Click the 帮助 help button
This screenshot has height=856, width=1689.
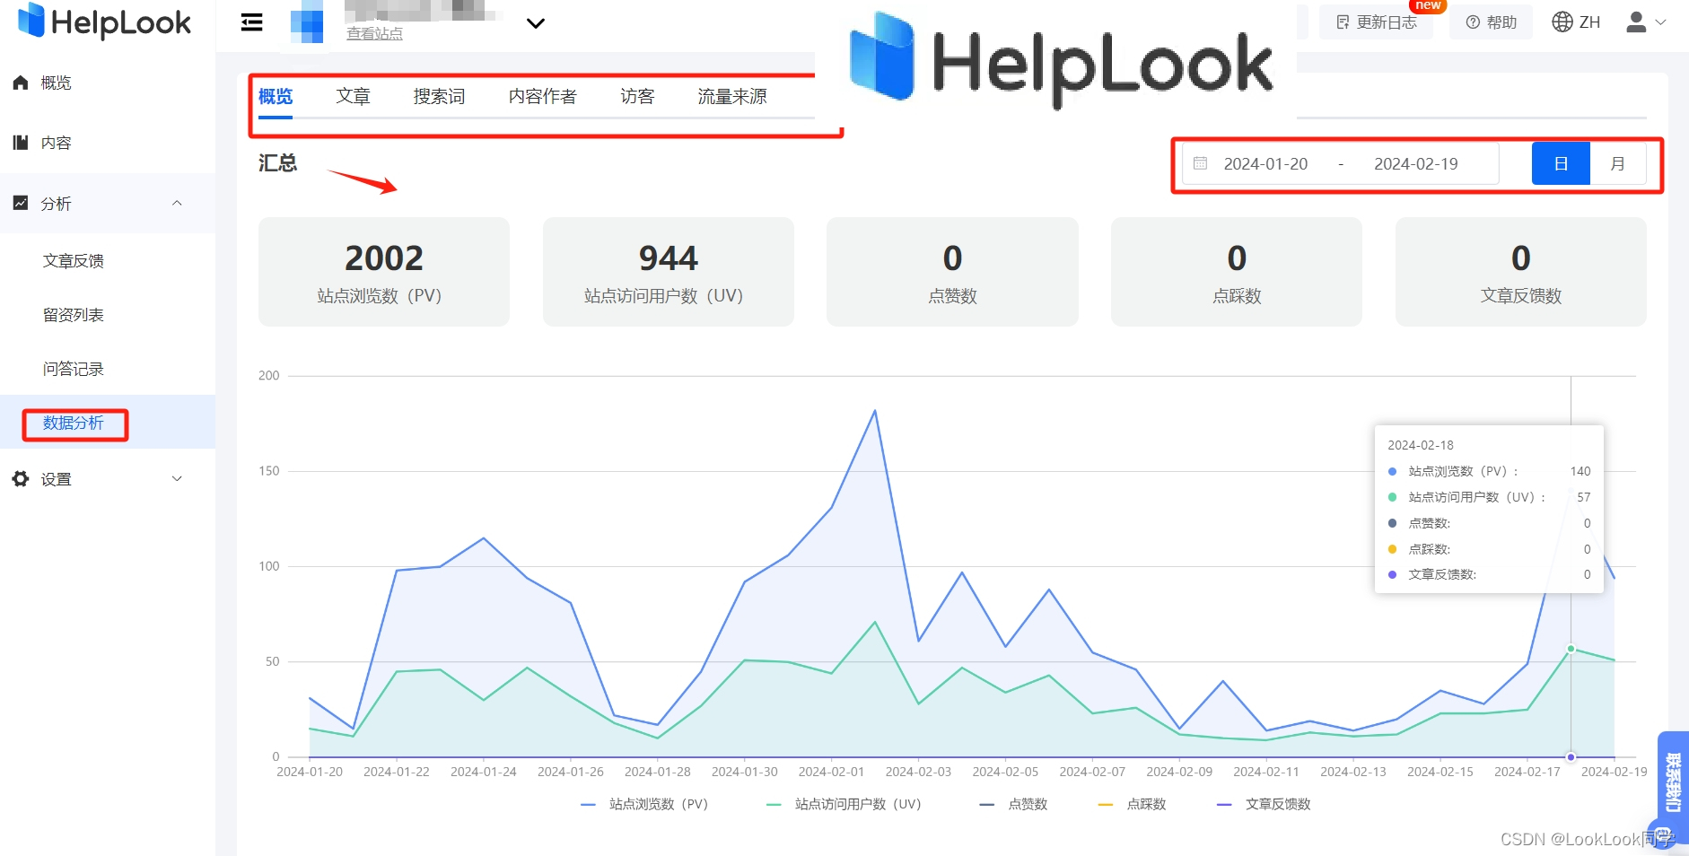coord(1491,22)
